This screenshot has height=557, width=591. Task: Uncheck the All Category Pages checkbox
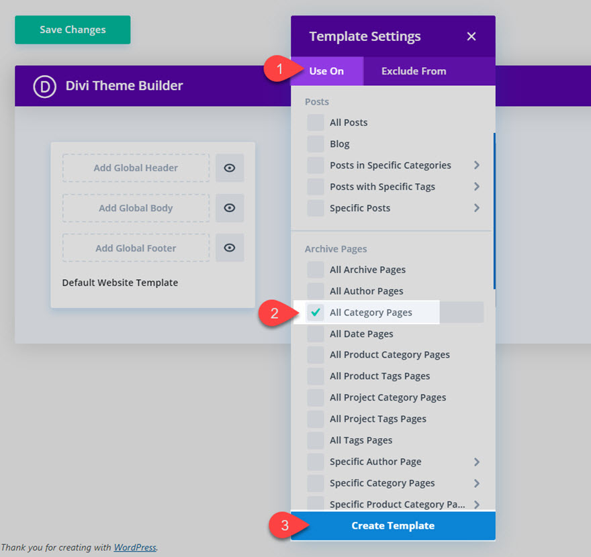pos(315,312)
